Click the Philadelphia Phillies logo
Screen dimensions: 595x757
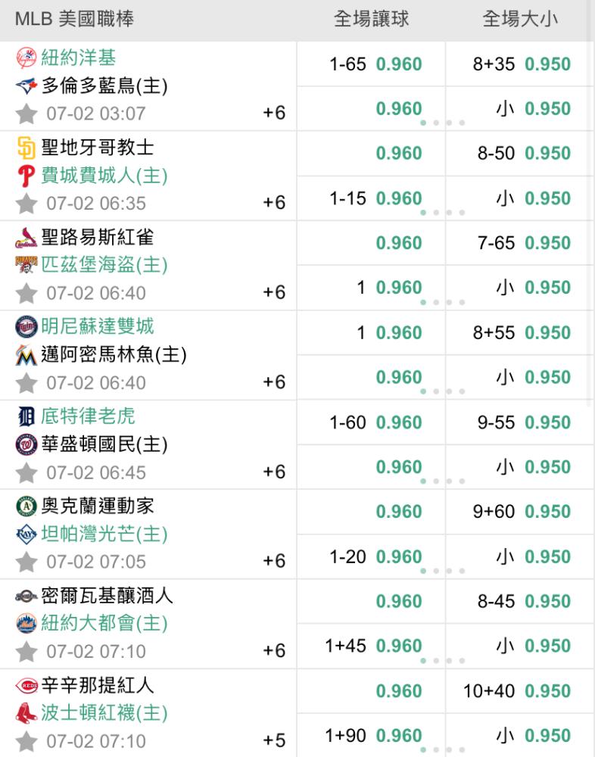pyautogui.click(x=26, y=176)
